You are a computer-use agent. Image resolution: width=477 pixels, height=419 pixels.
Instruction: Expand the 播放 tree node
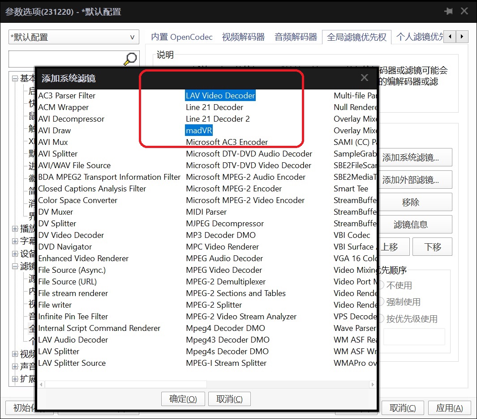[15, 229]
